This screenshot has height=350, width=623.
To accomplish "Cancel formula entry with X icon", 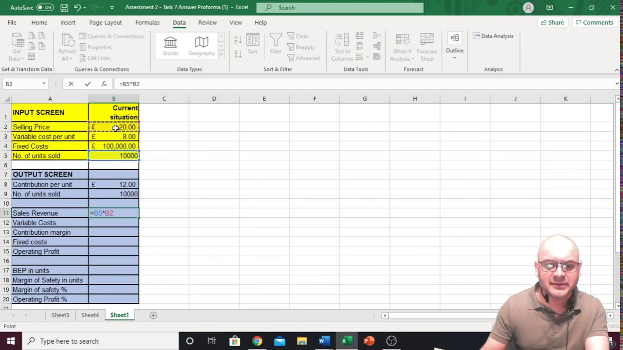I will tap(71, 84).
